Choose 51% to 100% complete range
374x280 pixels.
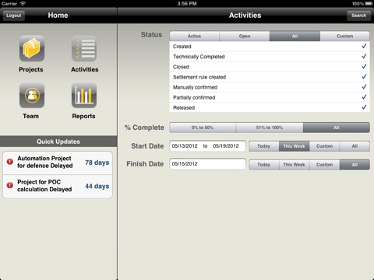click(x=270, y=128)
